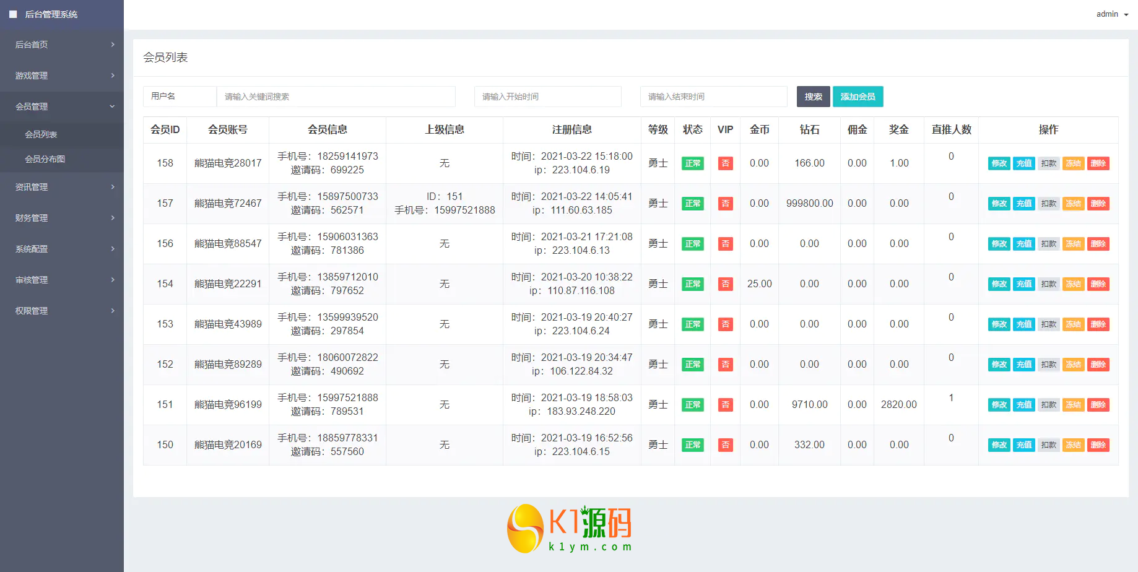Click 扣款 for member 156

[x=1048, y=244]
